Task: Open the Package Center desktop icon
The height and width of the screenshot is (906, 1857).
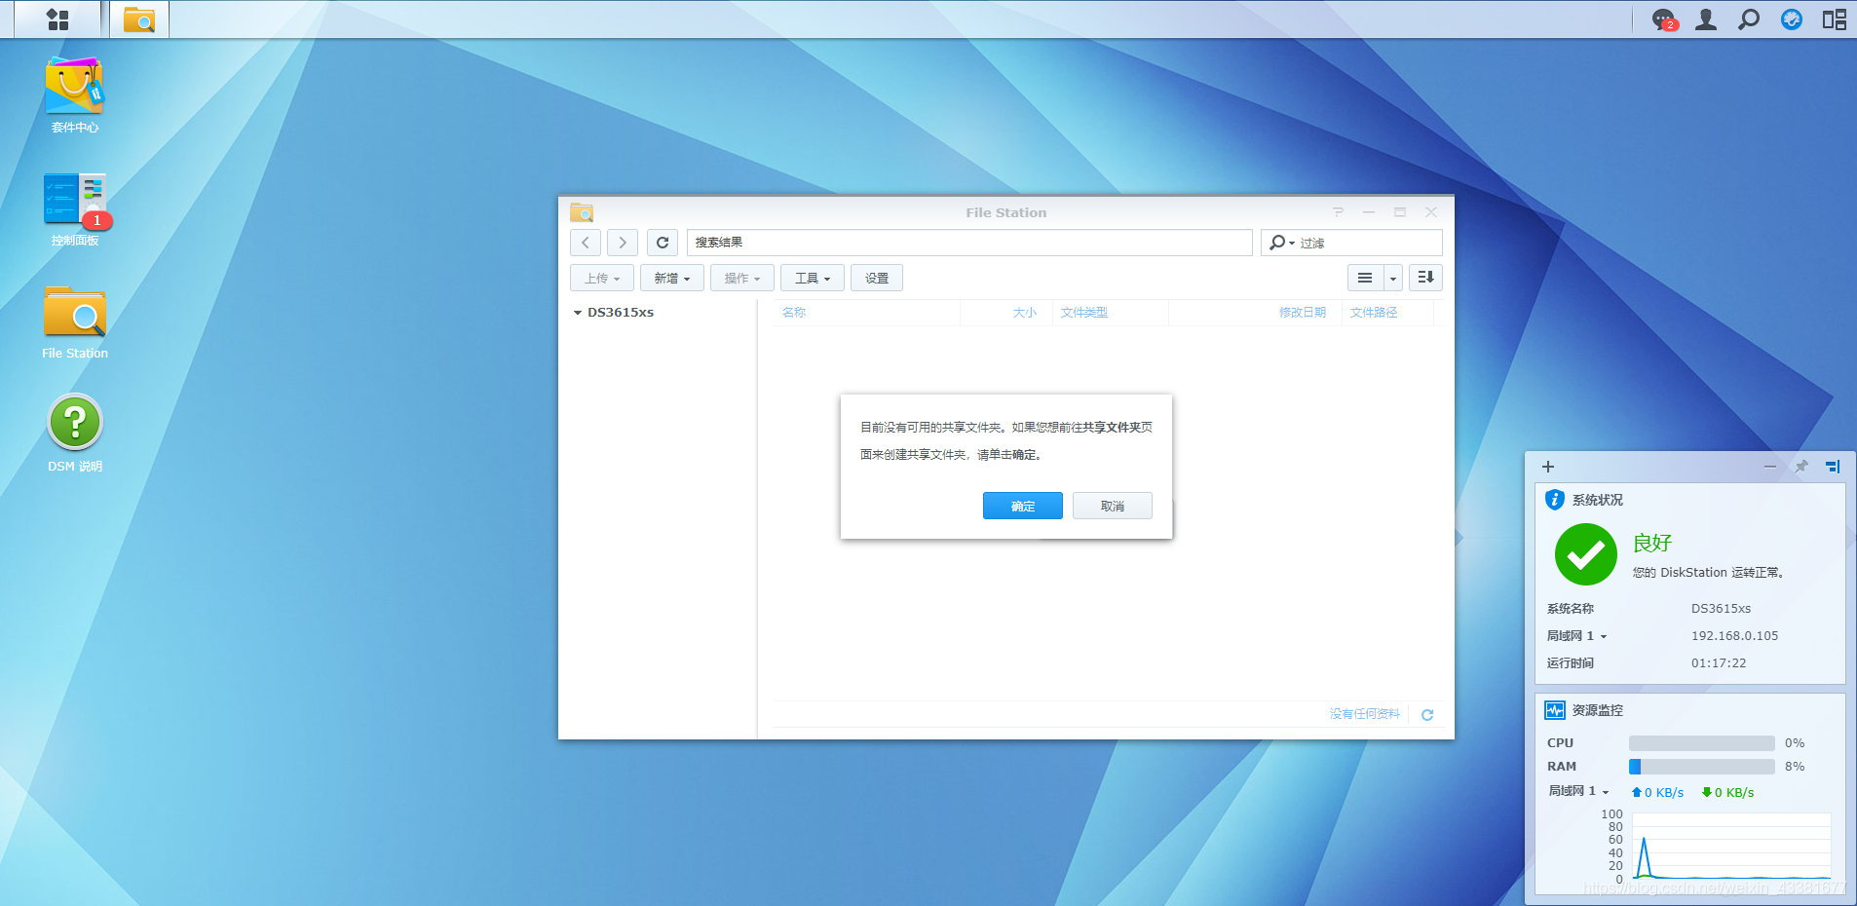Action: coord(74,88)
